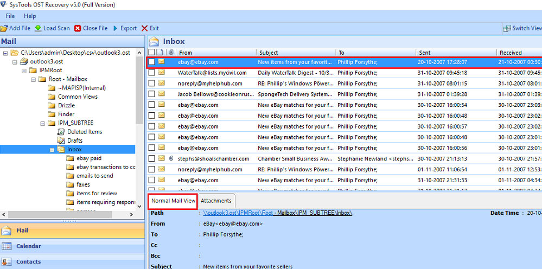Click the Contacts pane icon
This screenshot has height=269, width=542.
7,262
